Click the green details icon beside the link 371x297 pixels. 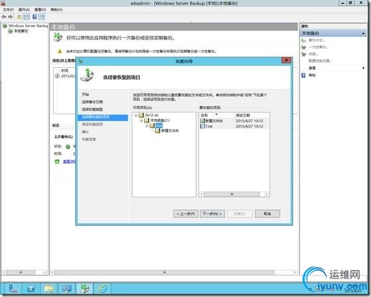pos(57,161)
